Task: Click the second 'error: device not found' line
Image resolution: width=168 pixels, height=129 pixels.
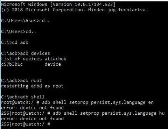Action: pyautogui.click(x=32, y=119)
